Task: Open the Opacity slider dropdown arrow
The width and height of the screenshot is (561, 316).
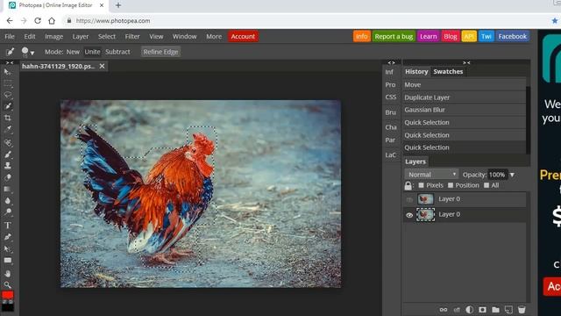Action: tap(512, 175)
